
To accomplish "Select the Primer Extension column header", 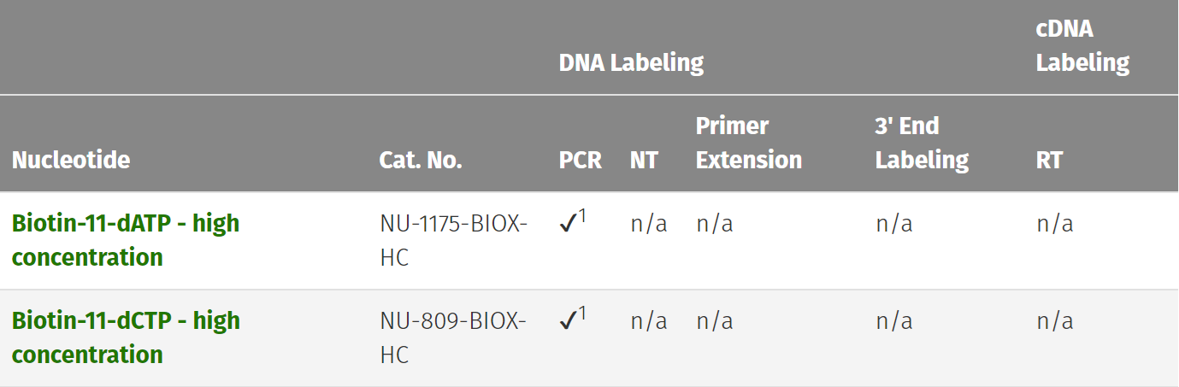I will (749, 143).
